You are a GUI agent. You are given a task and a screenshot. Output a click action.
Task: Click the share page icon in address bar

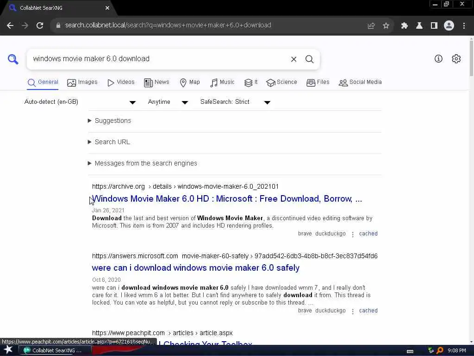[x=371, y=26]
